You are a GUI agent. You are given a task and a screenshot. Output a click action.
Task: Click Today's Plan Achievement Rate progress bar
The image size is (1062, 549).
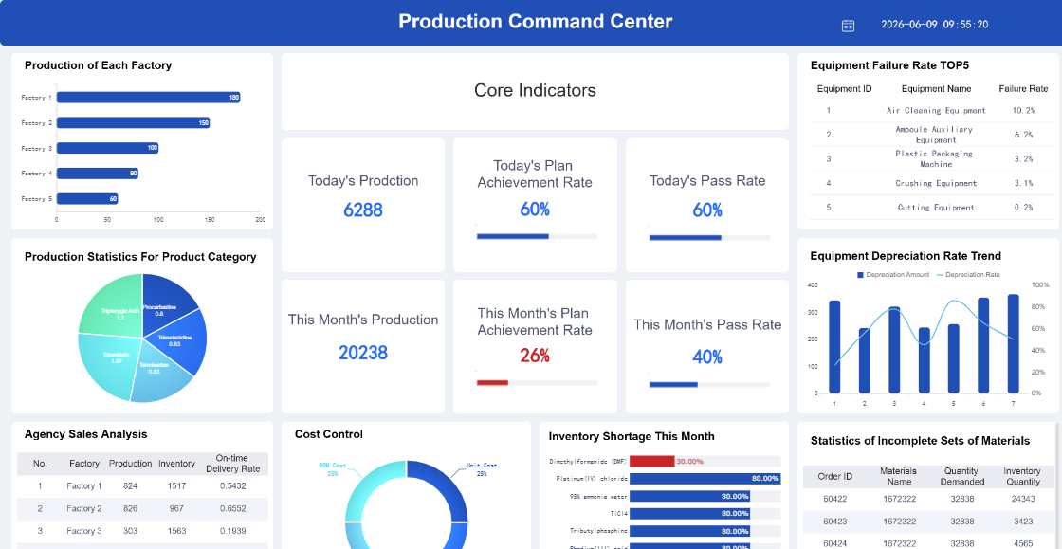coord(537,236)
